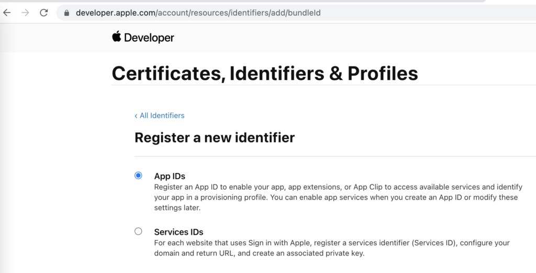This screenshot has width=536, height=273.
Task: Click the Apple logo in the header
Action: click(x=117, y=36)
